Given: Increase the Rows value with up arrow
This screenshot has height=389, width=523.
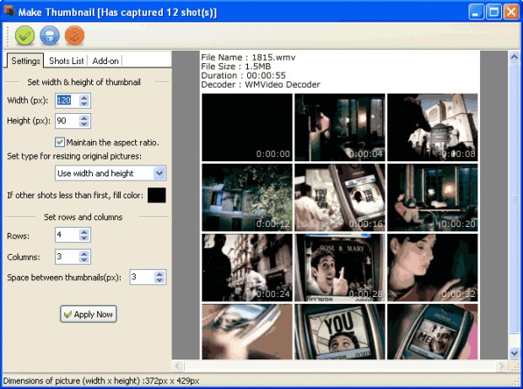Looking at the screenshot, I should tap(84, 233).
